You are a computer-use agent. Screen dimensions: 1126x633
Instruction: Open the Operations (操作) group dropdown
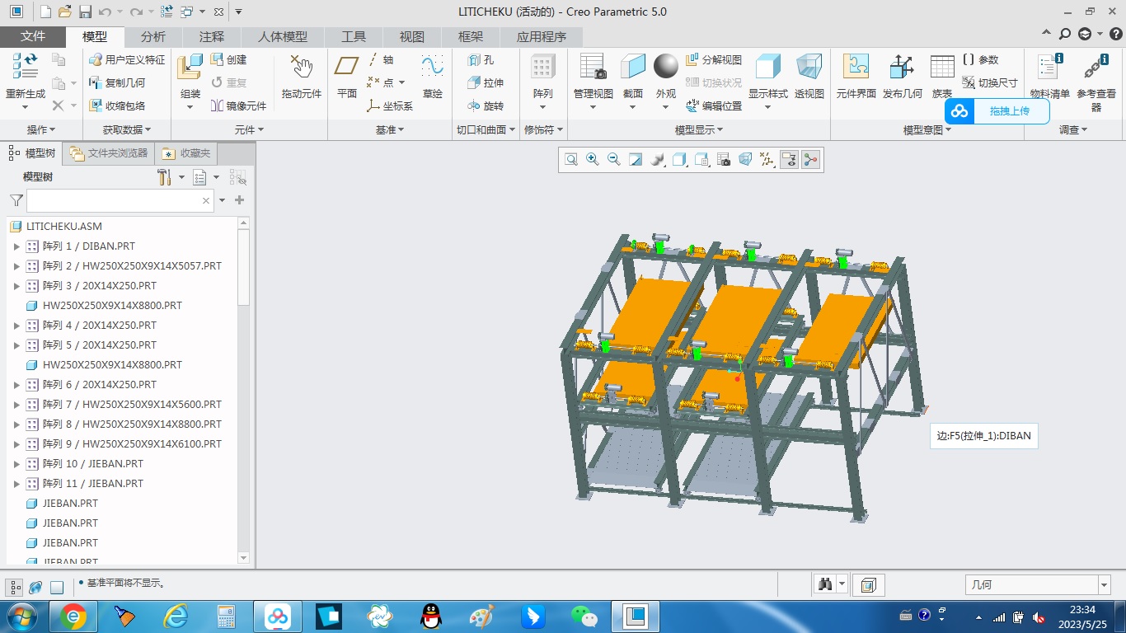click(x=41, y=129)
